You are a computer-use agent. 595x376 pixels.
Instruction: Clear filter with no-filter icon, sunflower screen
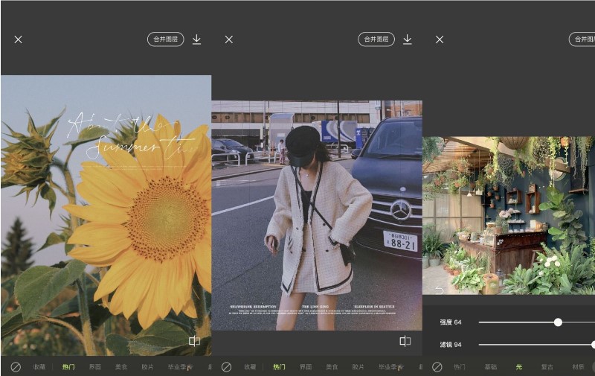(16, 367)
